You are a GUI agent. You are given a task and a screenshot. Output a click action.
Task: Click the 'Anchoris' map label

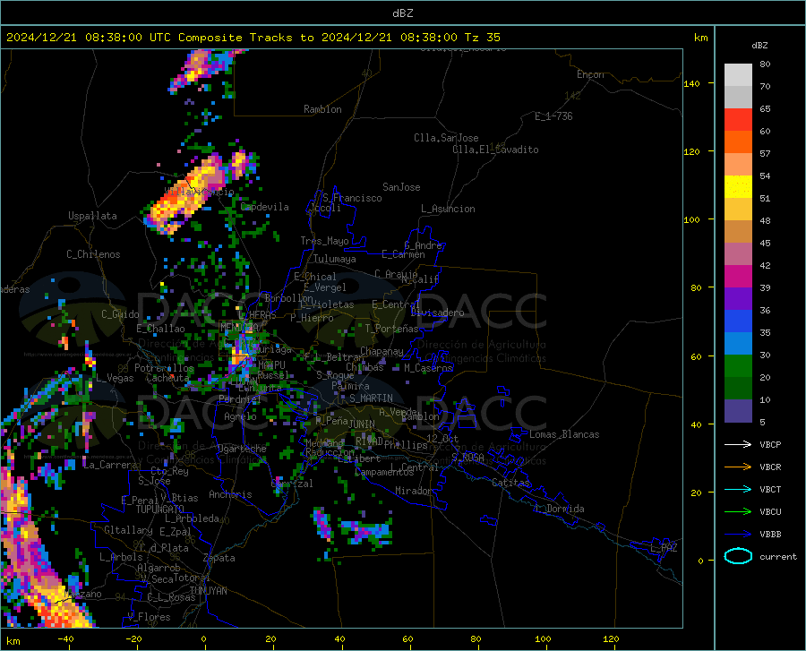tap(230, 494)
